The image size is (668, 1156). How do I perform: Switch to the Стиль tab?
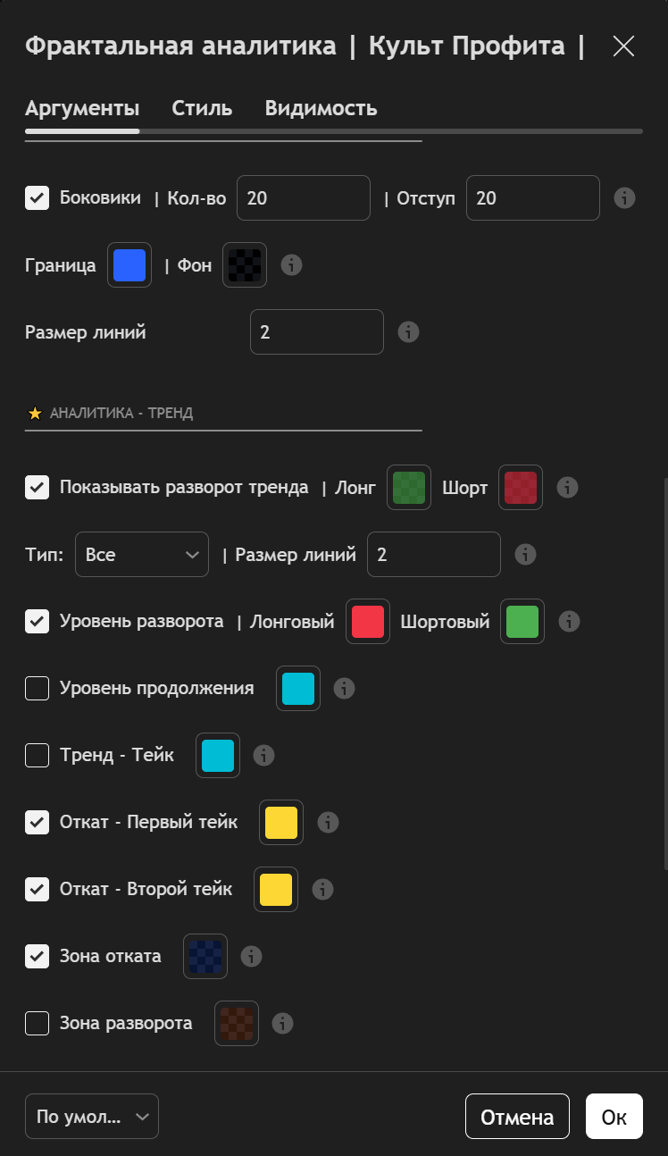(202, 109)
